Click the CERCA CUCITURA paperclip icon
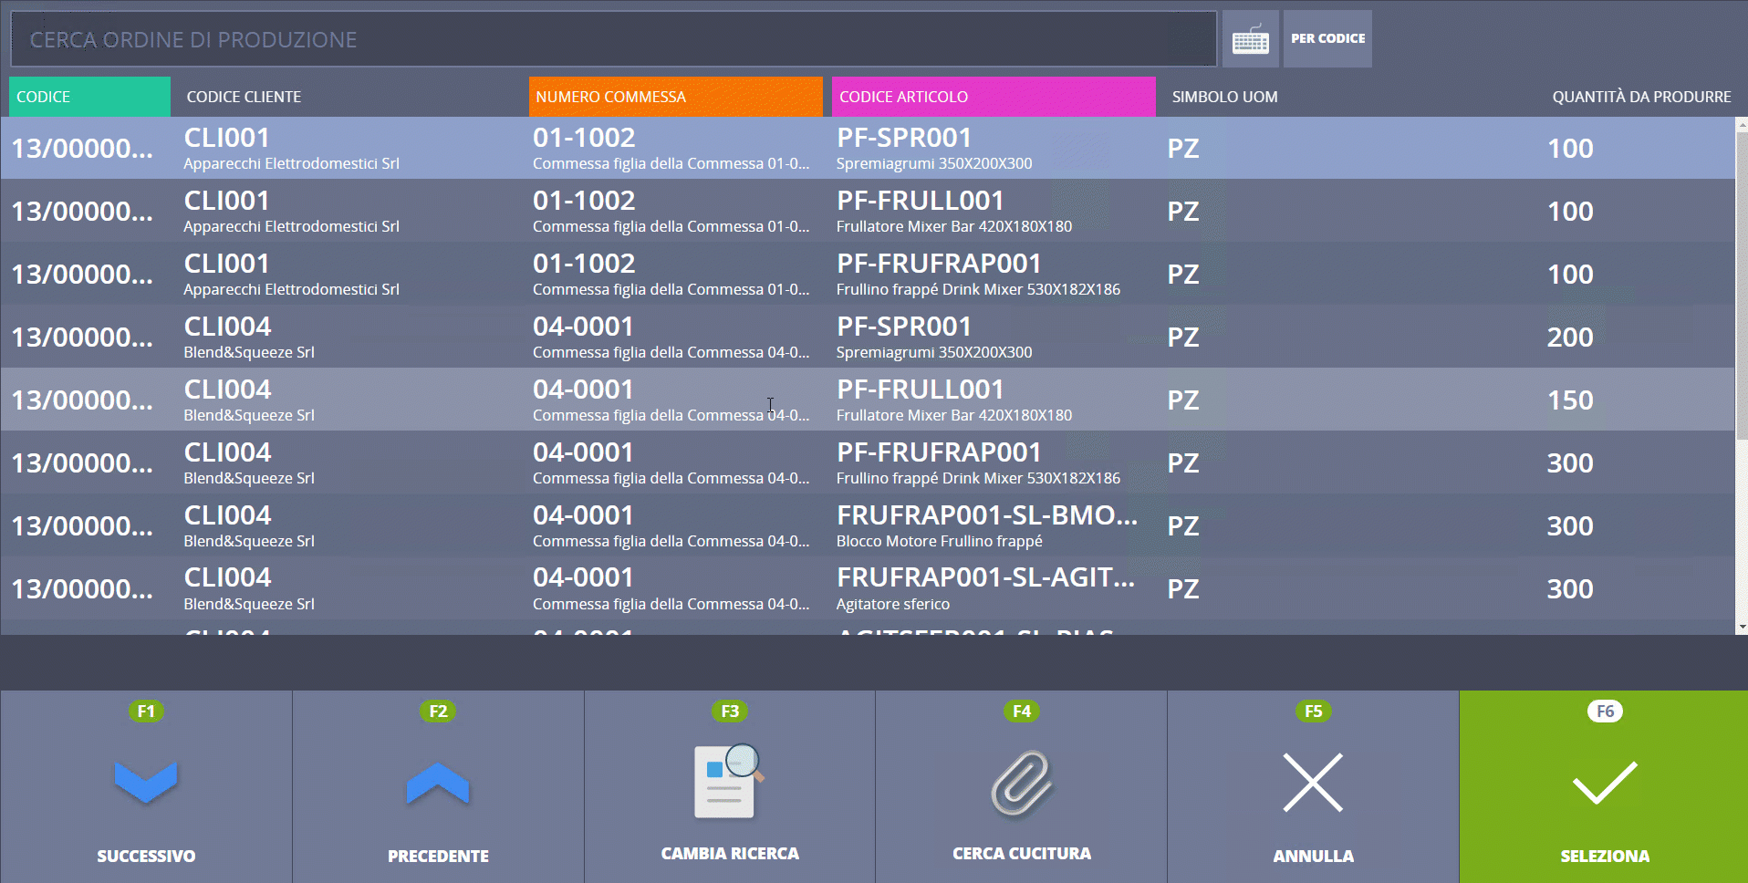 [1022, 783]
